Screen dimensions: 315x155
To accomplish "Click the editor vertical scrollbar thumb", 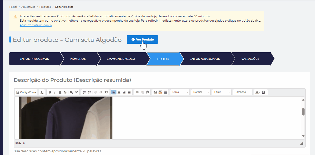I will pos(303,112).
